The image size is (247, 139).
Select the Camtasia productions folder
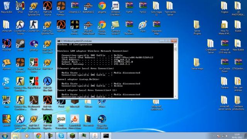click(x=238, y=103)
